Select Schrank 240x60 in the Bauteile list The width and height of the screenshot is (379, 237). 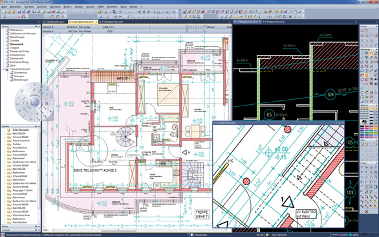(20, 212)
